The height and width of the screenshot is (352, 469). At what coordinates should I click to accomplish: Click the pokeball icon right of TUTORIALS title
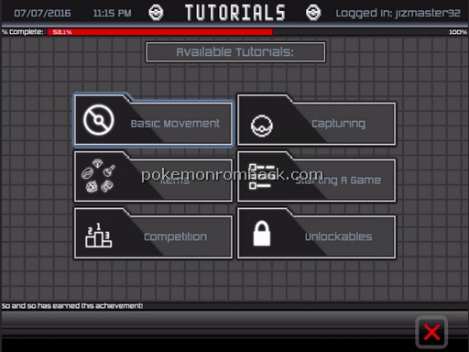coord(313,13)
